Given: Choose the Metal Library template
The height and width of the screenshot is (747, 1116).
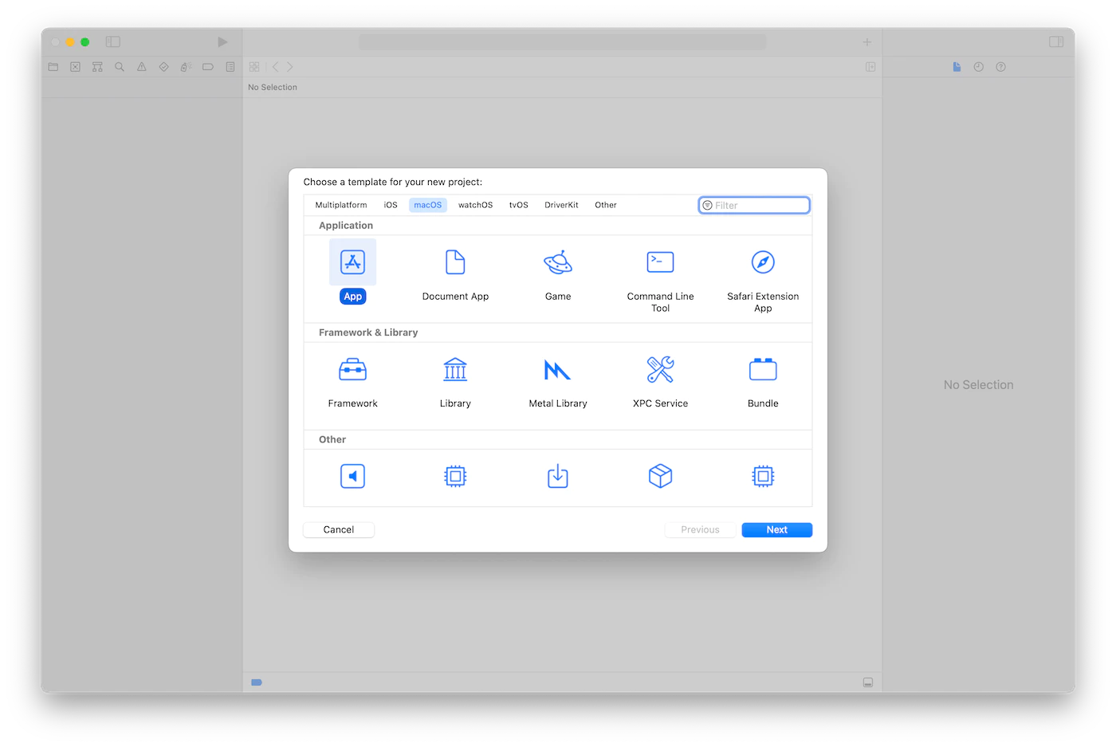Looking at the screenshot, I should (558, 370).
